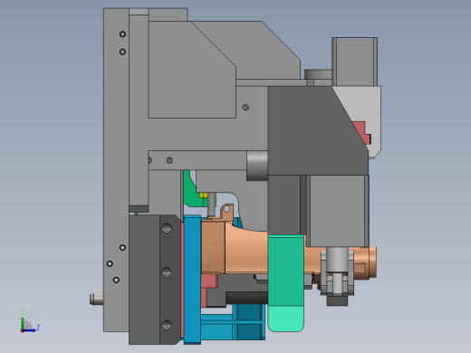471x353 pixels.
Task: Select the teal-green clamp part on the model
Action: (285, 283)
